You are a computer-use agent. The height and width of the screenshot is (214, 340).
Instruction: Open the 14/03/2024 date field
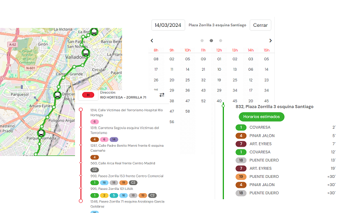point(168,25)
